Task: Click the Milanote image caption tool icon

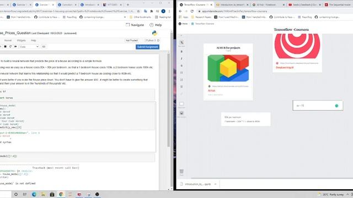Action: pos(181,113)
